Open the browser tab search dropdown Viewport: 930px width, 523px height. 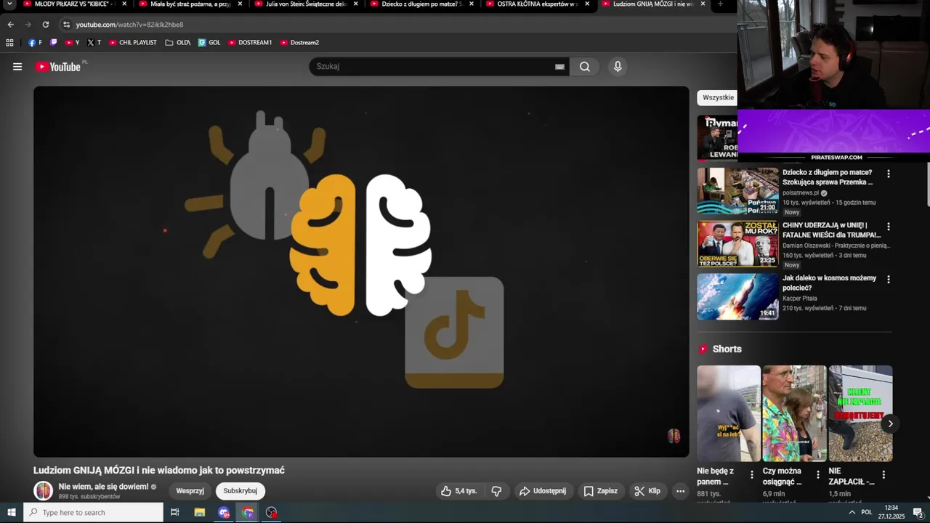click(x=9, y=4)
